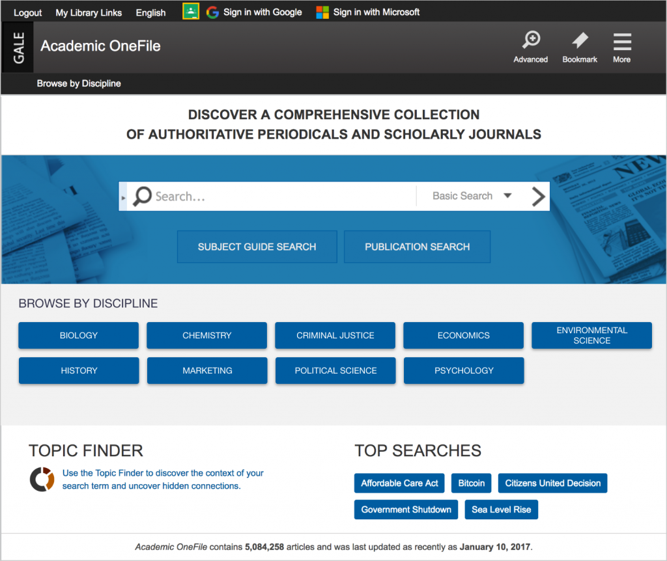The image size is (667, 561).
Task: Open Browse by Discipline
Action: 78,83
